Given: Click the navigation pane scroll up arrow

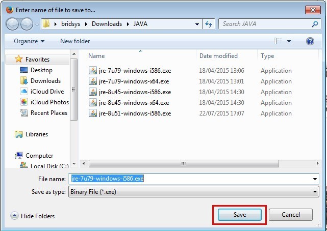Looking at the screenshot, I should tap(74, 54).
